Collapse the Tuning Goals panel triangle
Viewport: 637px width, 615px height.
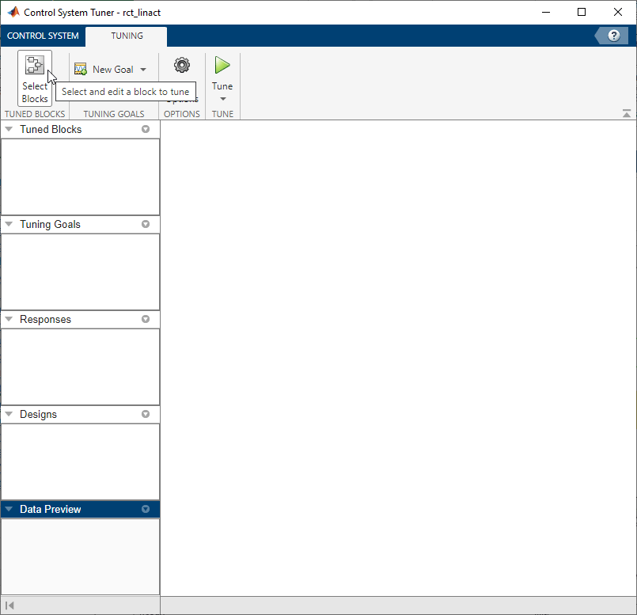(x=9, y=224)
